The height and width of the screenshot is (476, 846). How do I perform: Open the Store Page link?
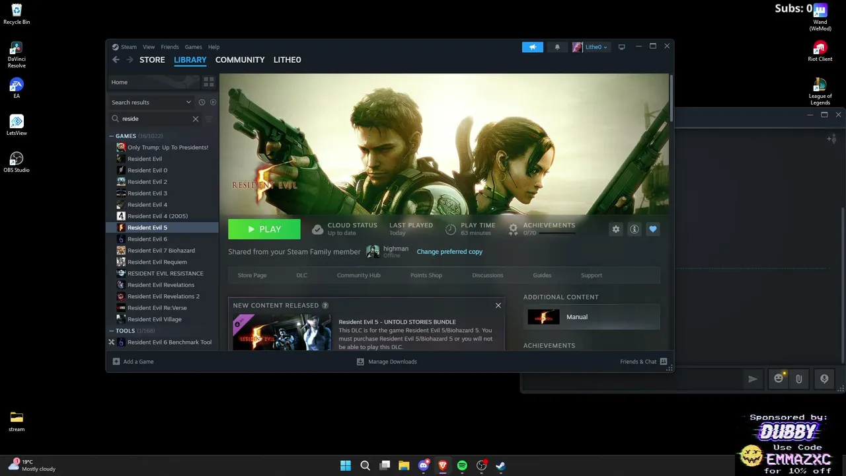point(252,275)
